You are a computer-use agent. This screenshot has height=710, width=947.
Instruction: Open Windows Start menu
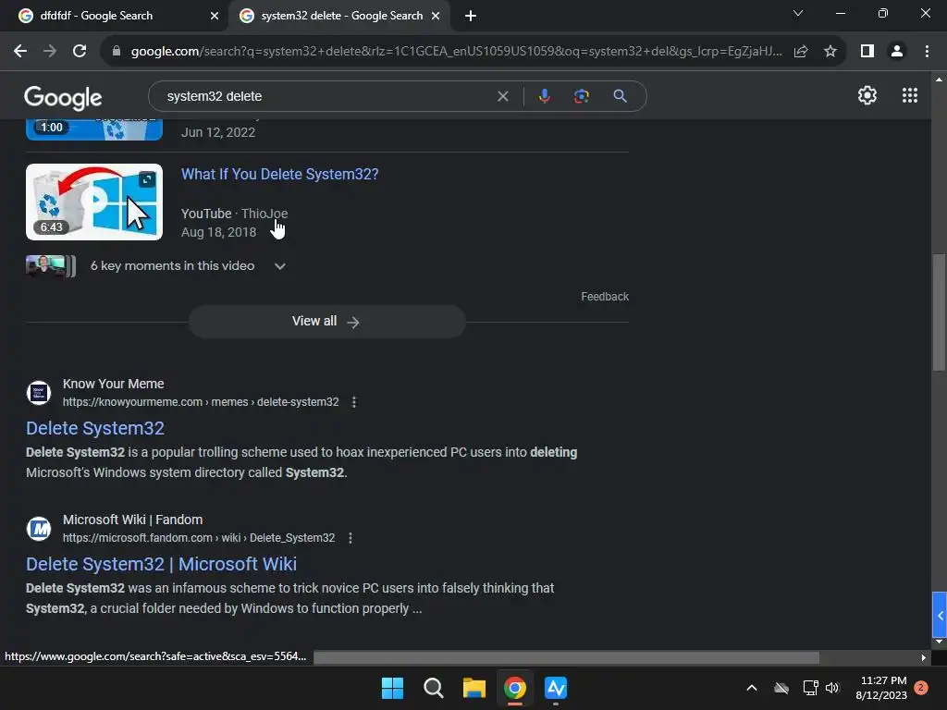click(x=392, y=688)
